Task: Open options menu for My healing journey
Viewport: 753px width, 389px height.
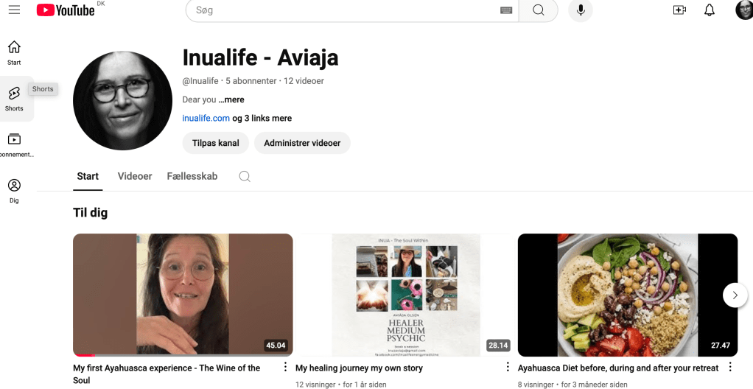Action: (508, 367)
